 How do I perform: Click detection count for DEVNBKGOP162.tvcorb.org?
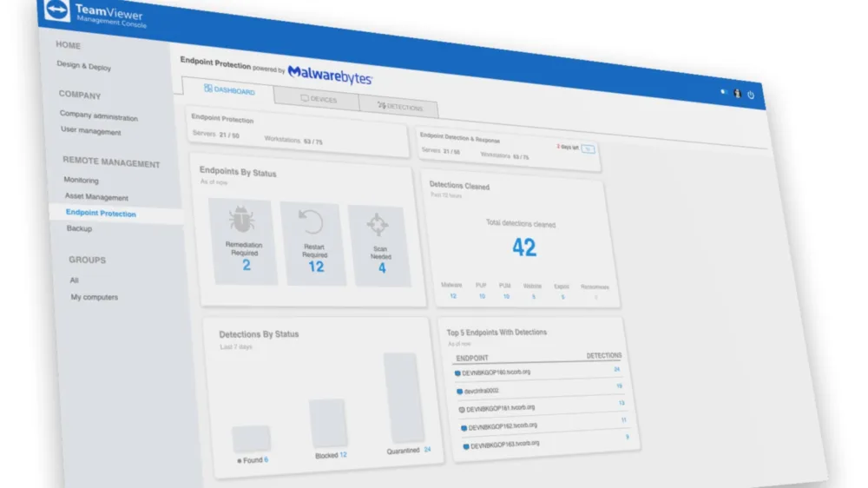[624, 420]
